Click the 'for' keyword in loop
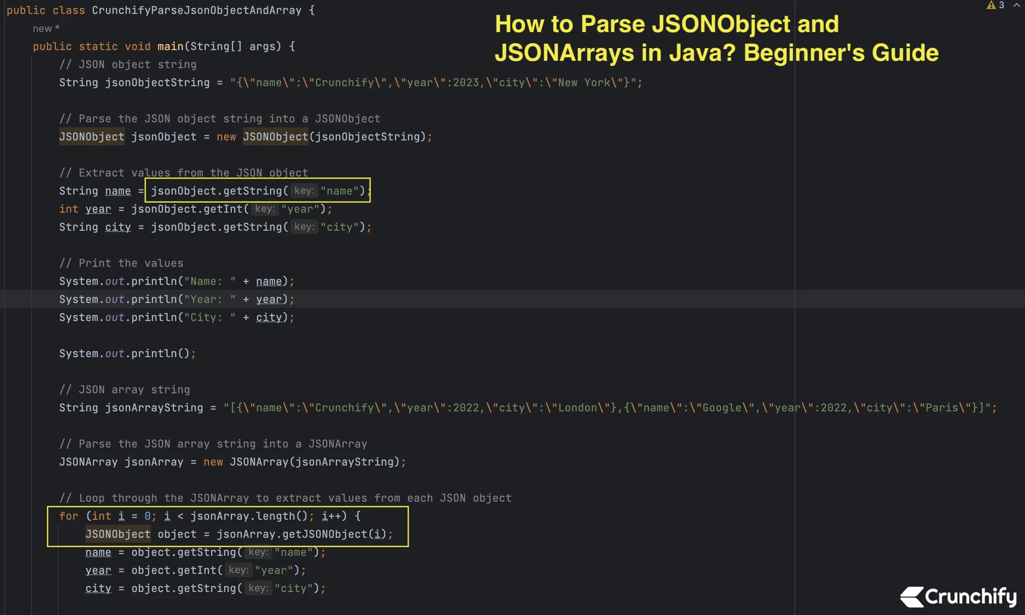Viewport: 1025px width, 615px height. [69, 516]
